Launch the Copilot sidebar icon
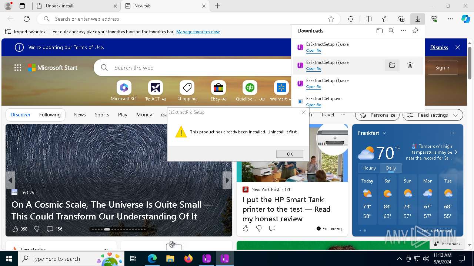Screen dimensions: 474x266 [465, 19]
